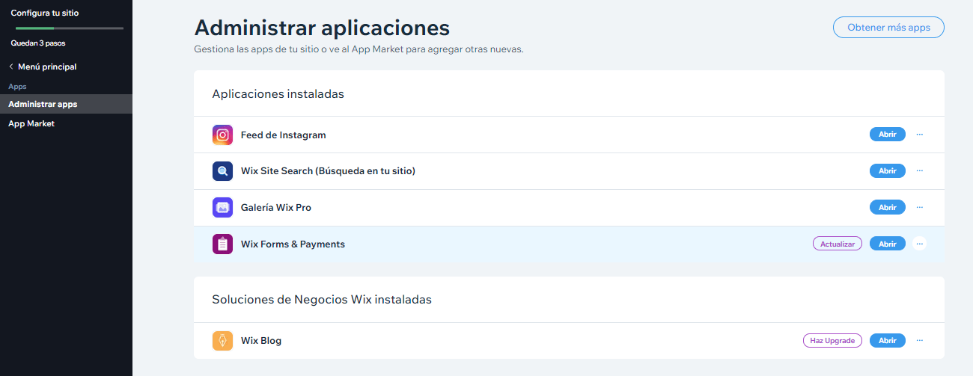Click the Wix Site Search magnifier icon

[222, 171]
